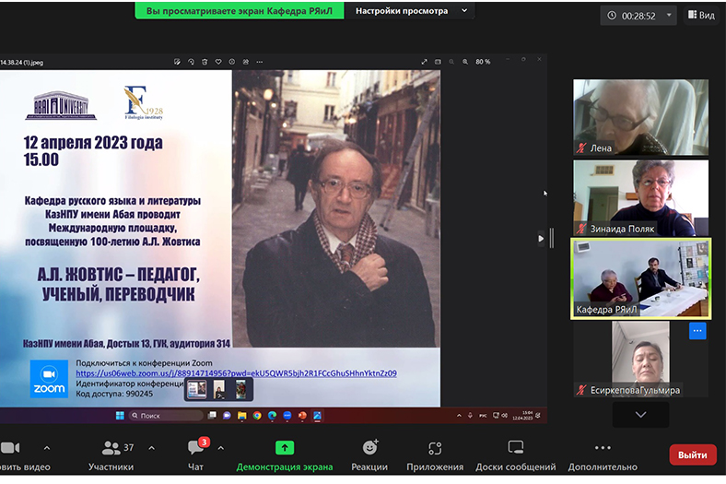Open Доски сообщений whiteboards
The image size is (726, 484).
pos(516,454)
